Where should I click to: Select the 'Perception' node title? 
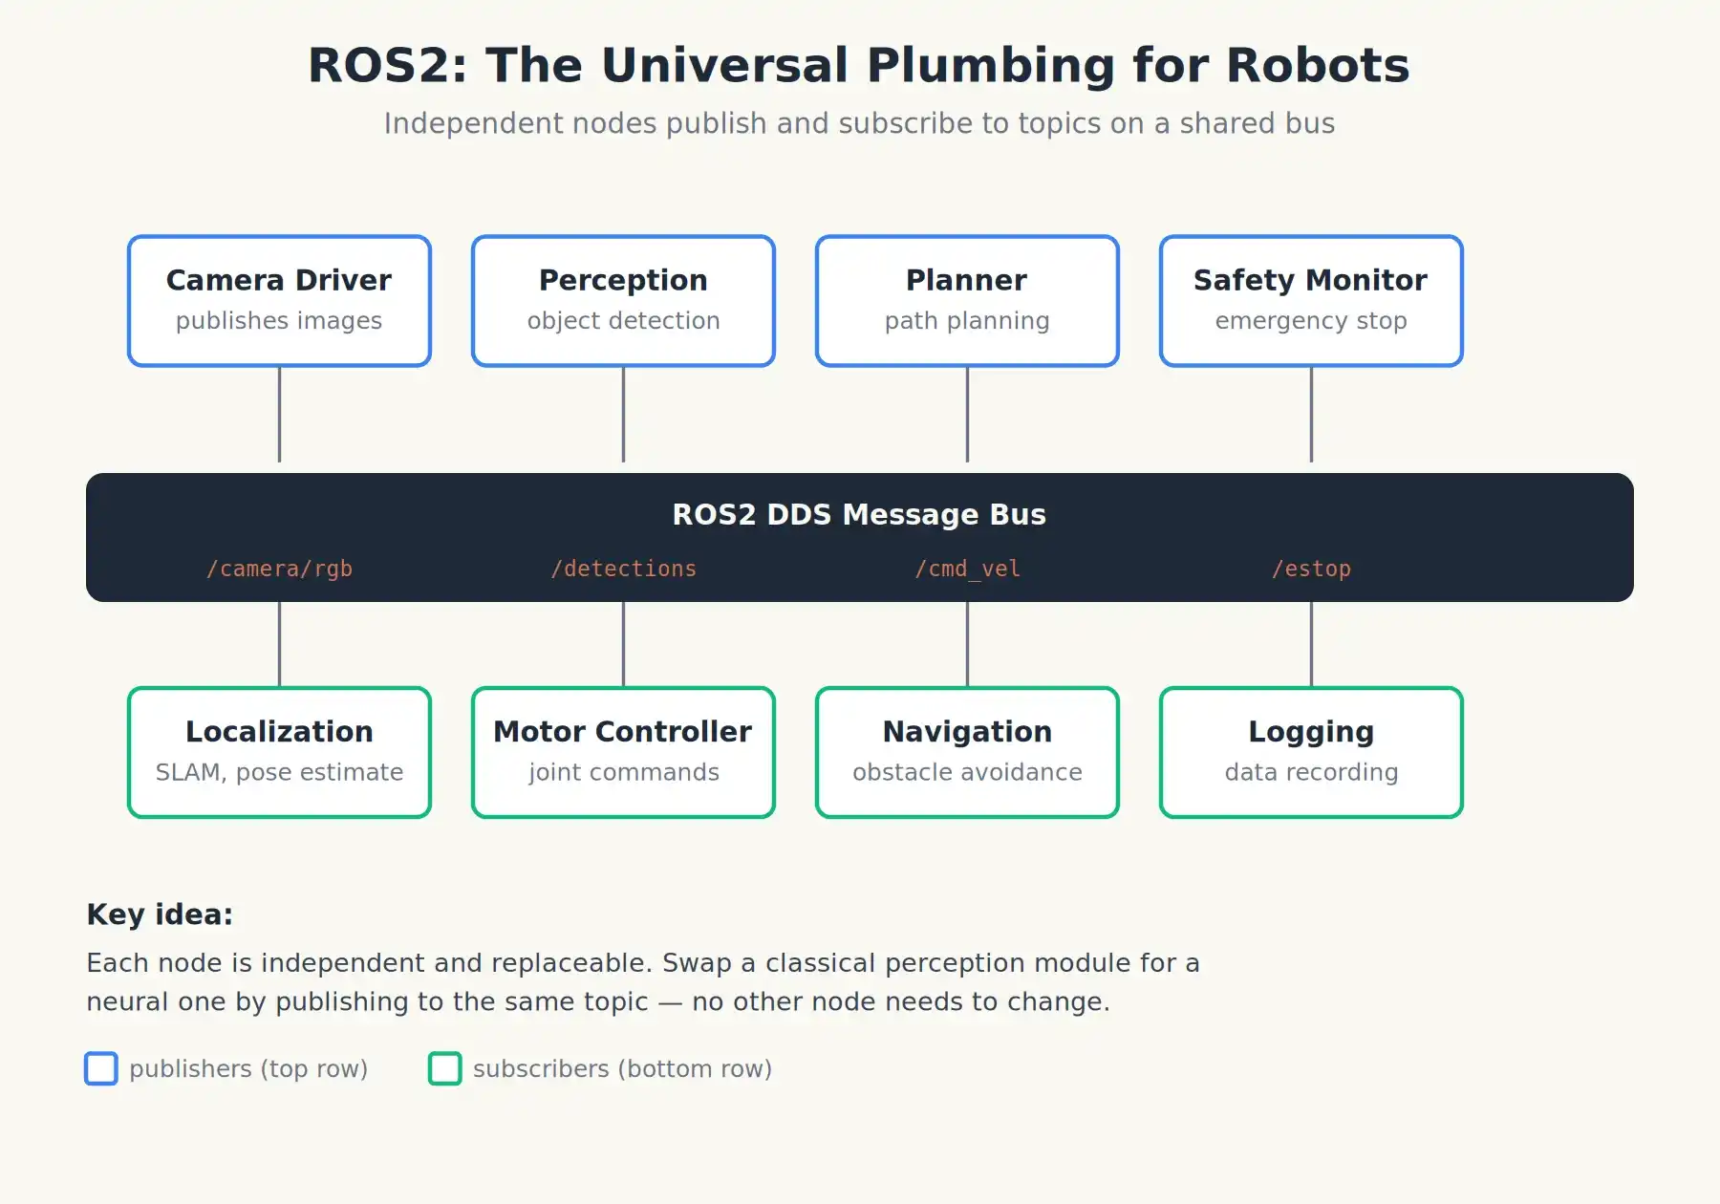[x=623, y=280]
